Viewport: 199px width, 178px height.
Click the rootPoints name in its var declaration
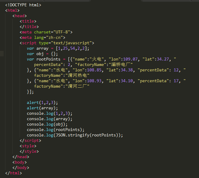tap(48, 59)
